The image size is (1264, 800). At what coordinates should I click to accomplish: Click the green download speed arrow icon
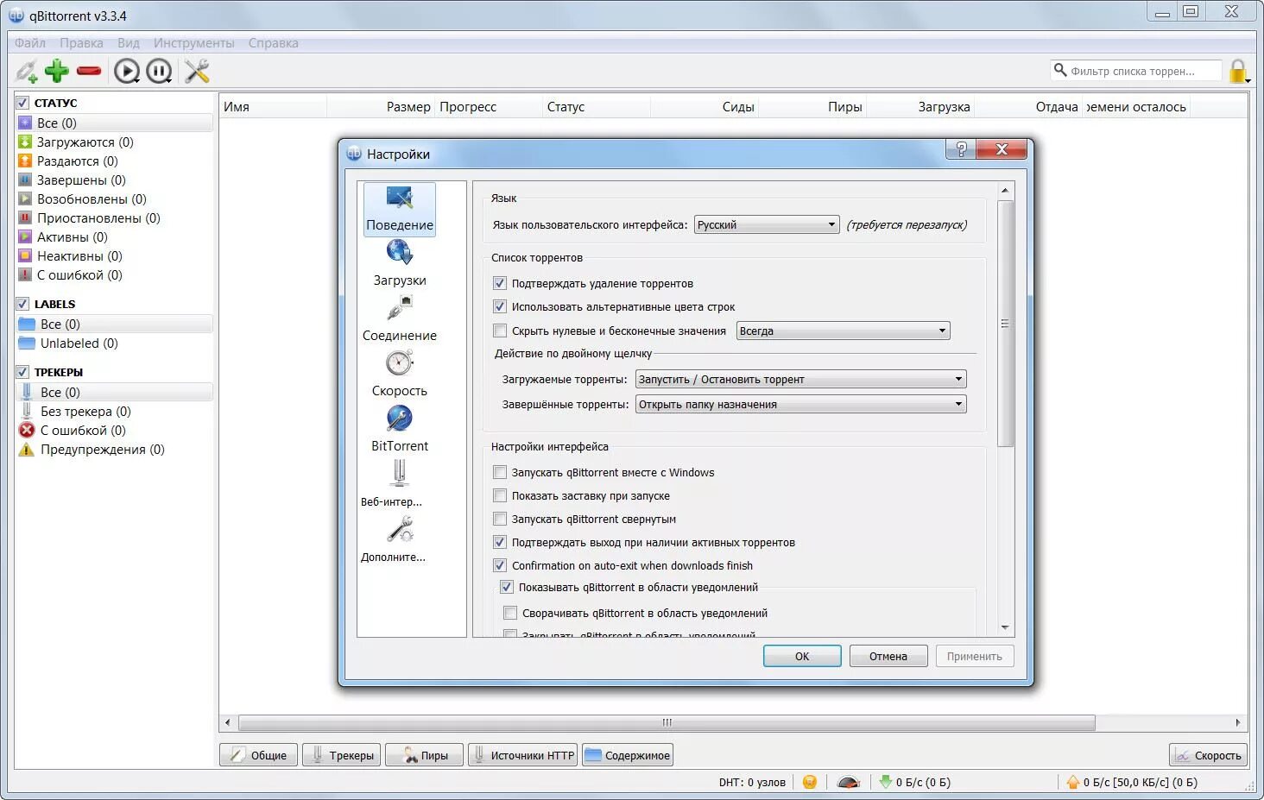885,782
